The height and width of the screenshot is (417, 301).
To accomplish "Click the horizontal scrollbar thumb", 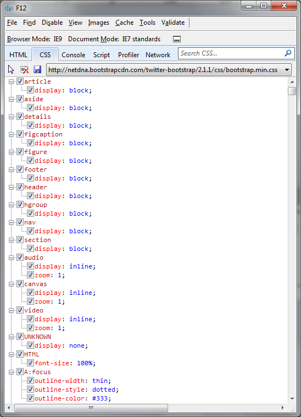I will 91,408.
